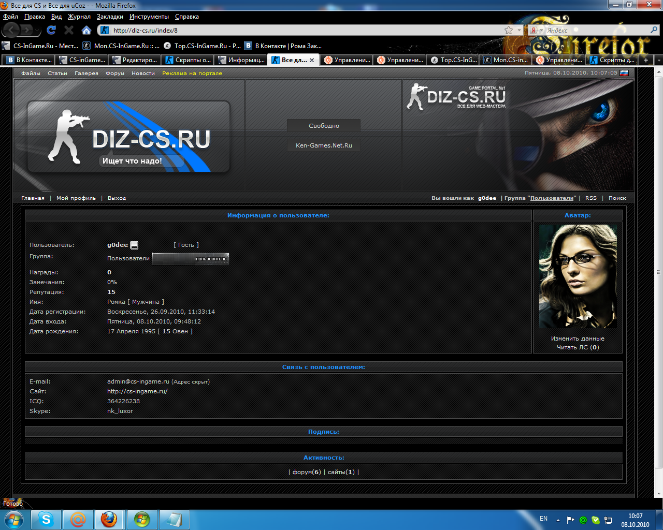
Task: Switch to the Информац... tab
Action: pos(240,60)
